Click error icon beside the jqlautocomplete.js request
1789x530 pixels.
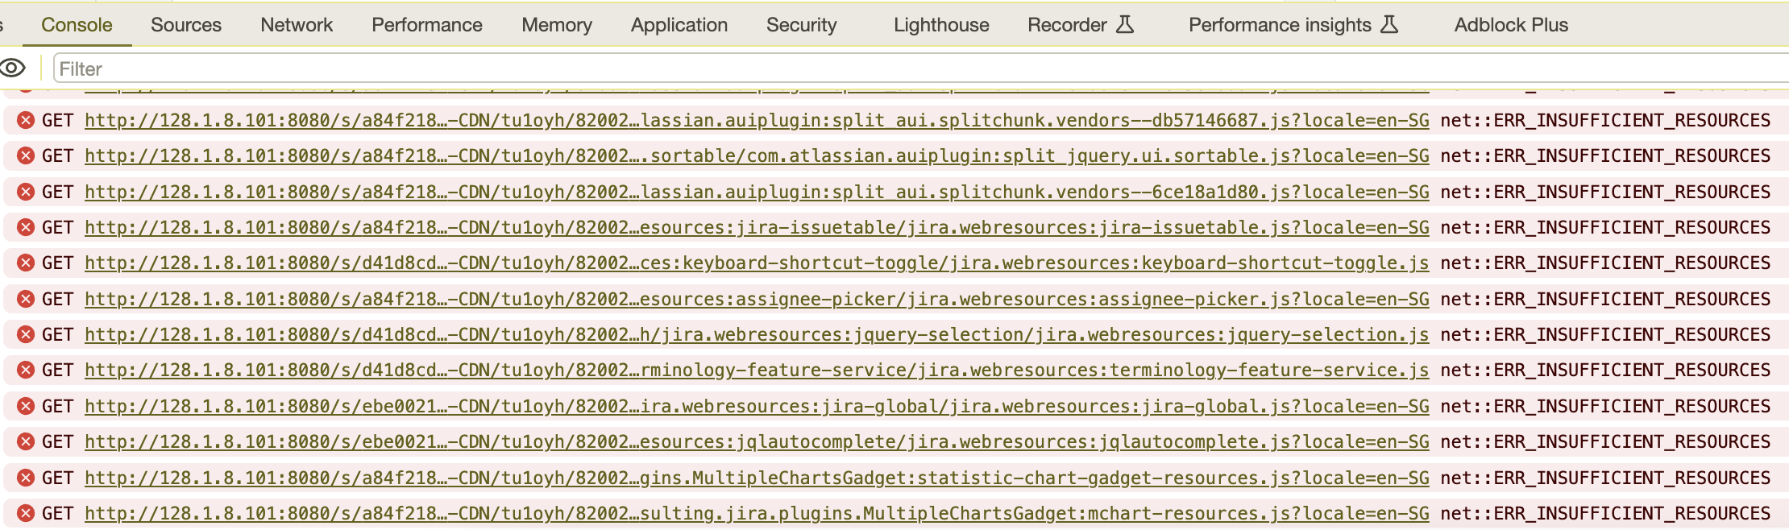[26, 442]
